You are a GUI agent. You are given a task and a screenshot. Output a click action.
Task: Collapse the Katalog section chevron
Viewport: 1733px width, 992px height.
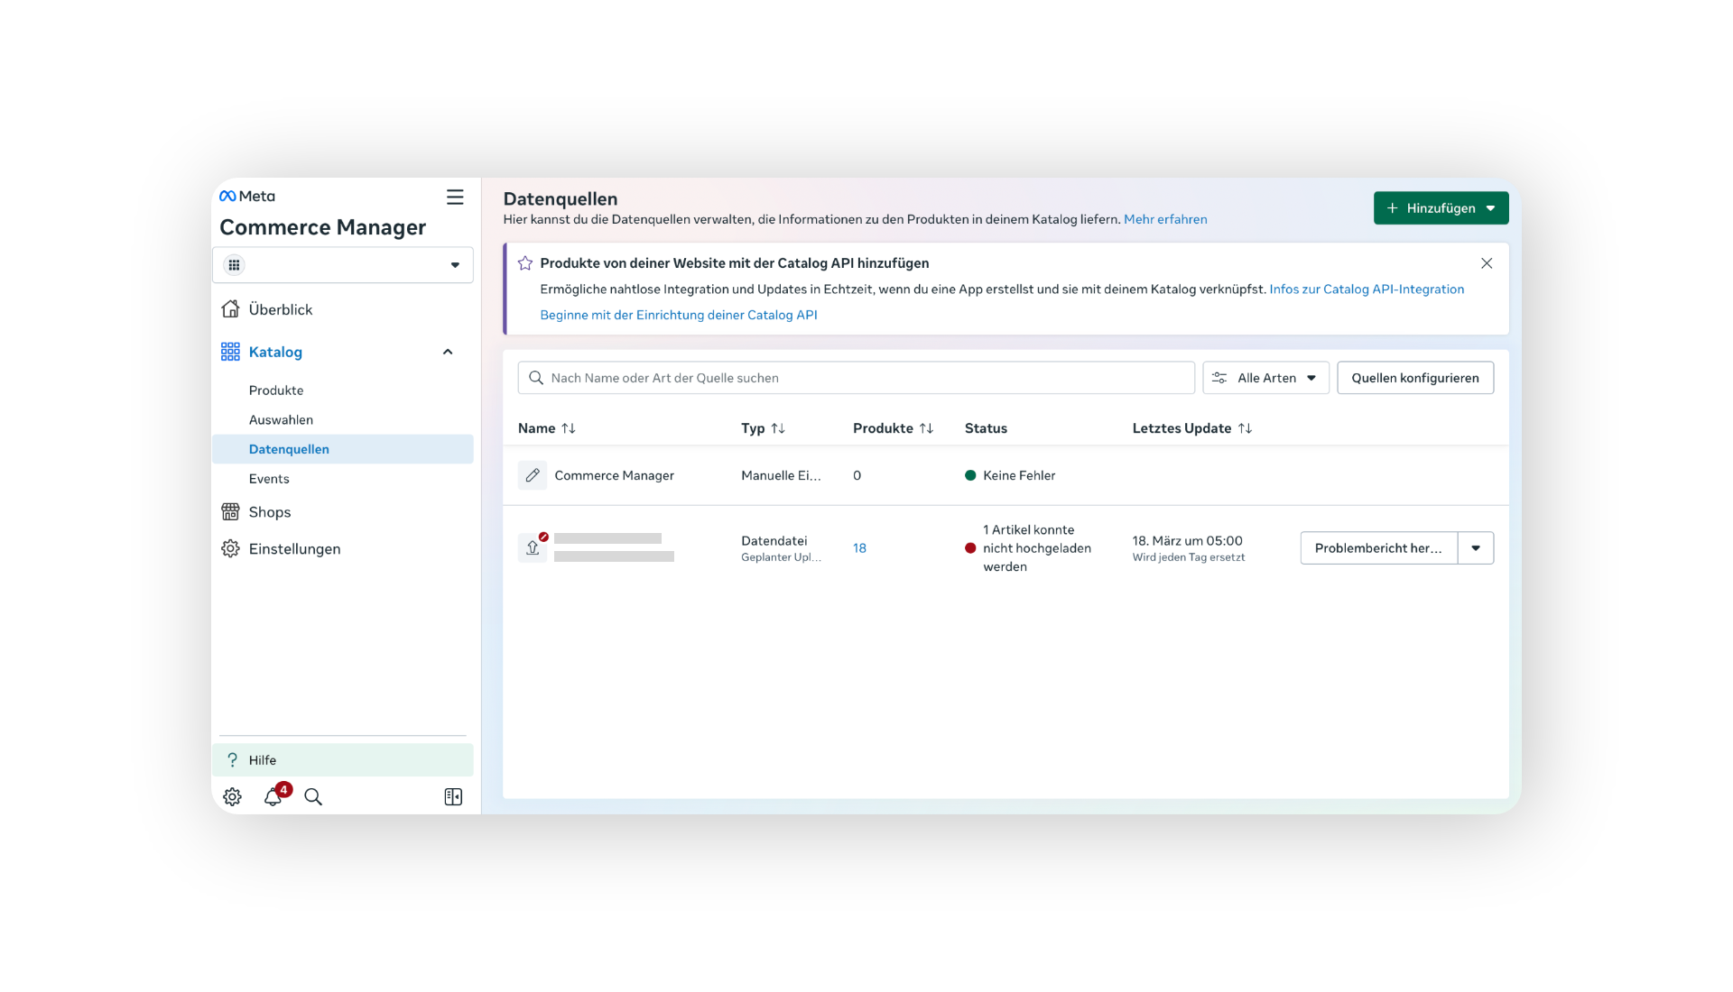point(448,352)
